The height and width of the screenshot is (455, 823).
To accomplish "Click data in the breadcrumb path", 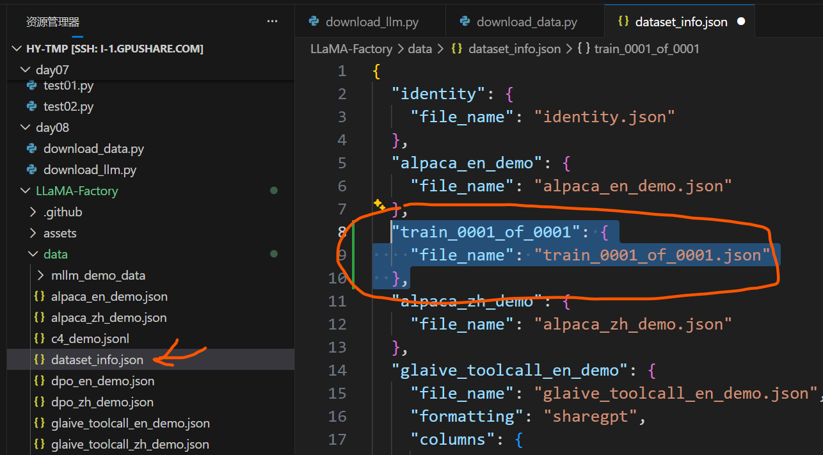I will point(420,49).
